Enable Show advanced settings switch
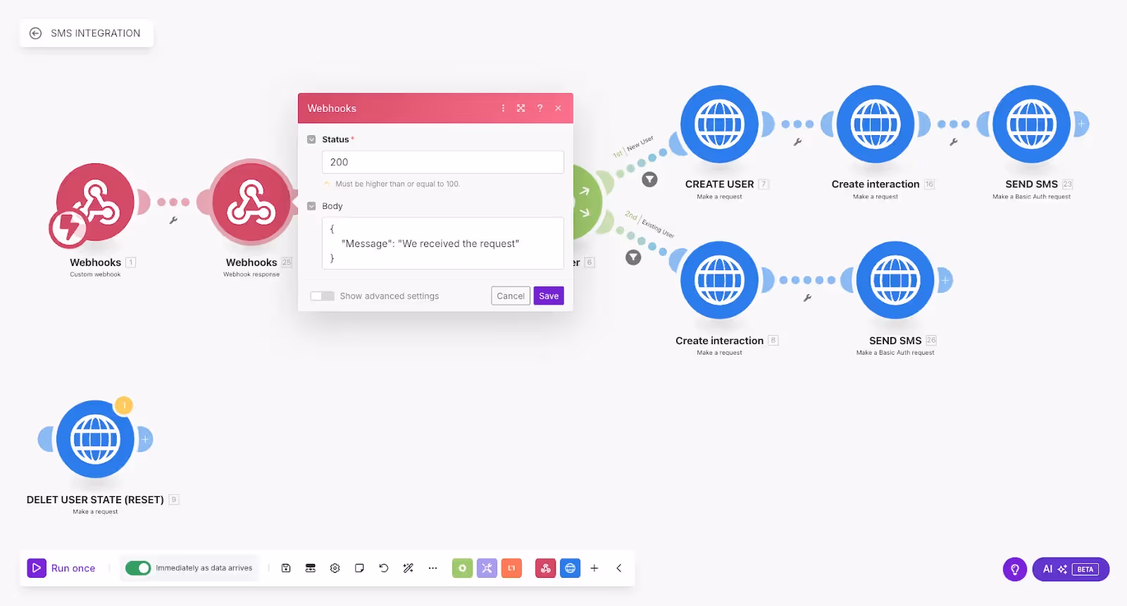This screenshot has height=606, width=1127. 323,296
